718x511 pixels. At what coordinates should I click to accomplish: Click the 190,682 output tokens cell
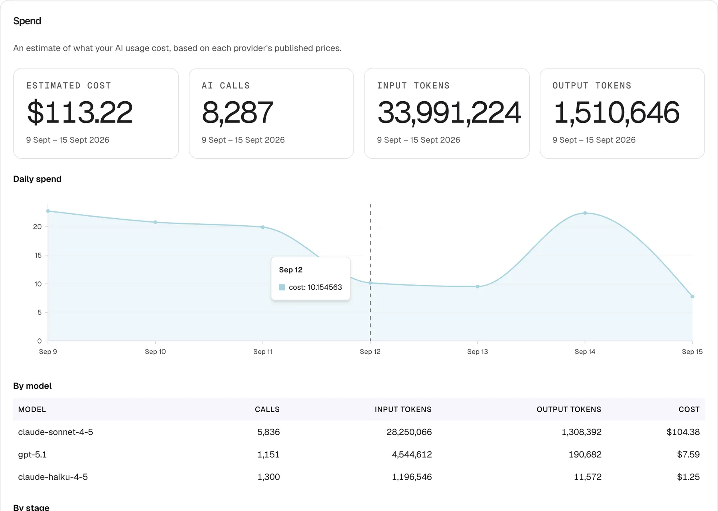click(x=585, y=454)
